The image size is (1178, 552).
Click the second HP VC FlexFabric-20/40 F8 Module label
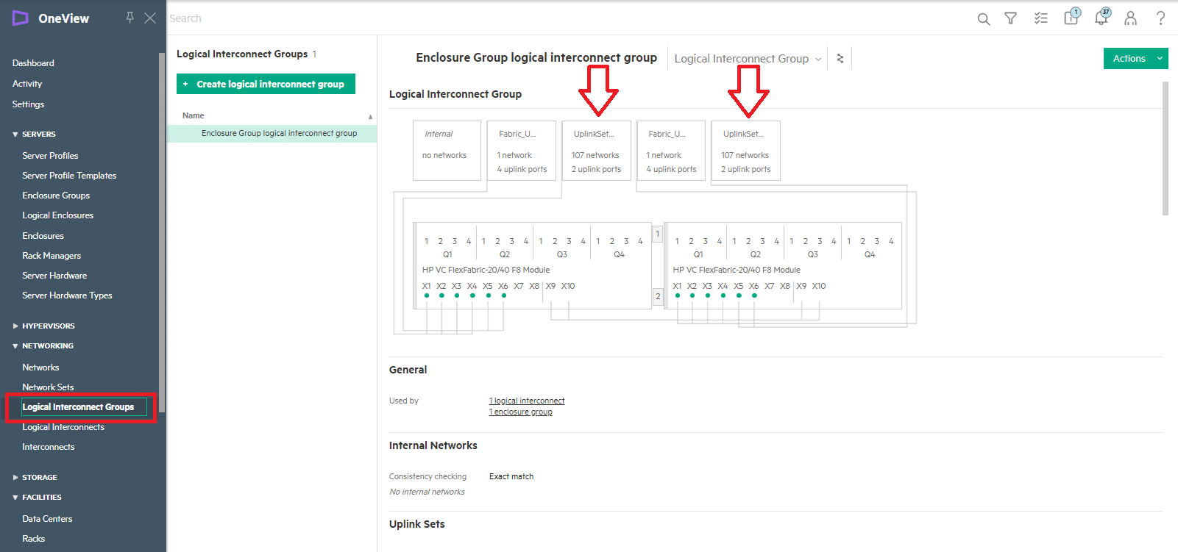(737, 270)
